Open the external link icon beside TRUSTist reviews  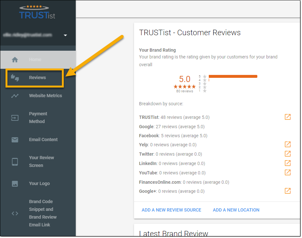[287, 117]
